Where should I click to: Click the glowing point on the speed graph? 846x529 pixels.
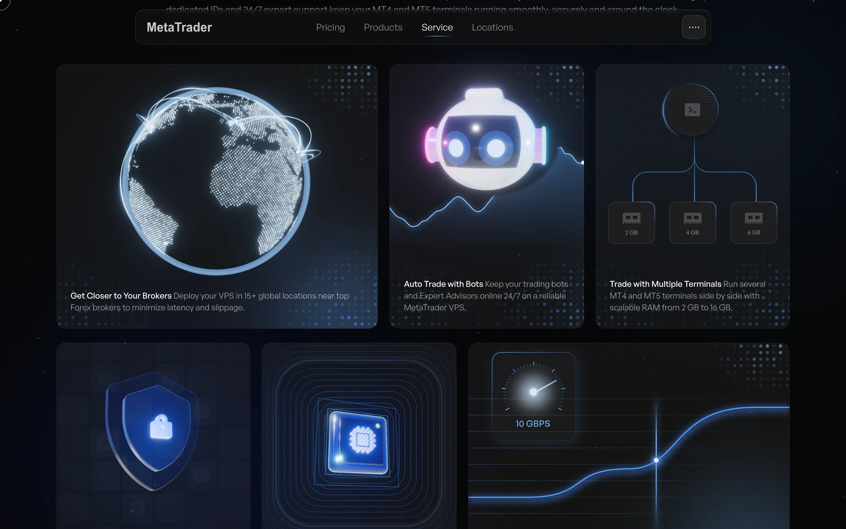tap(656, 460)
